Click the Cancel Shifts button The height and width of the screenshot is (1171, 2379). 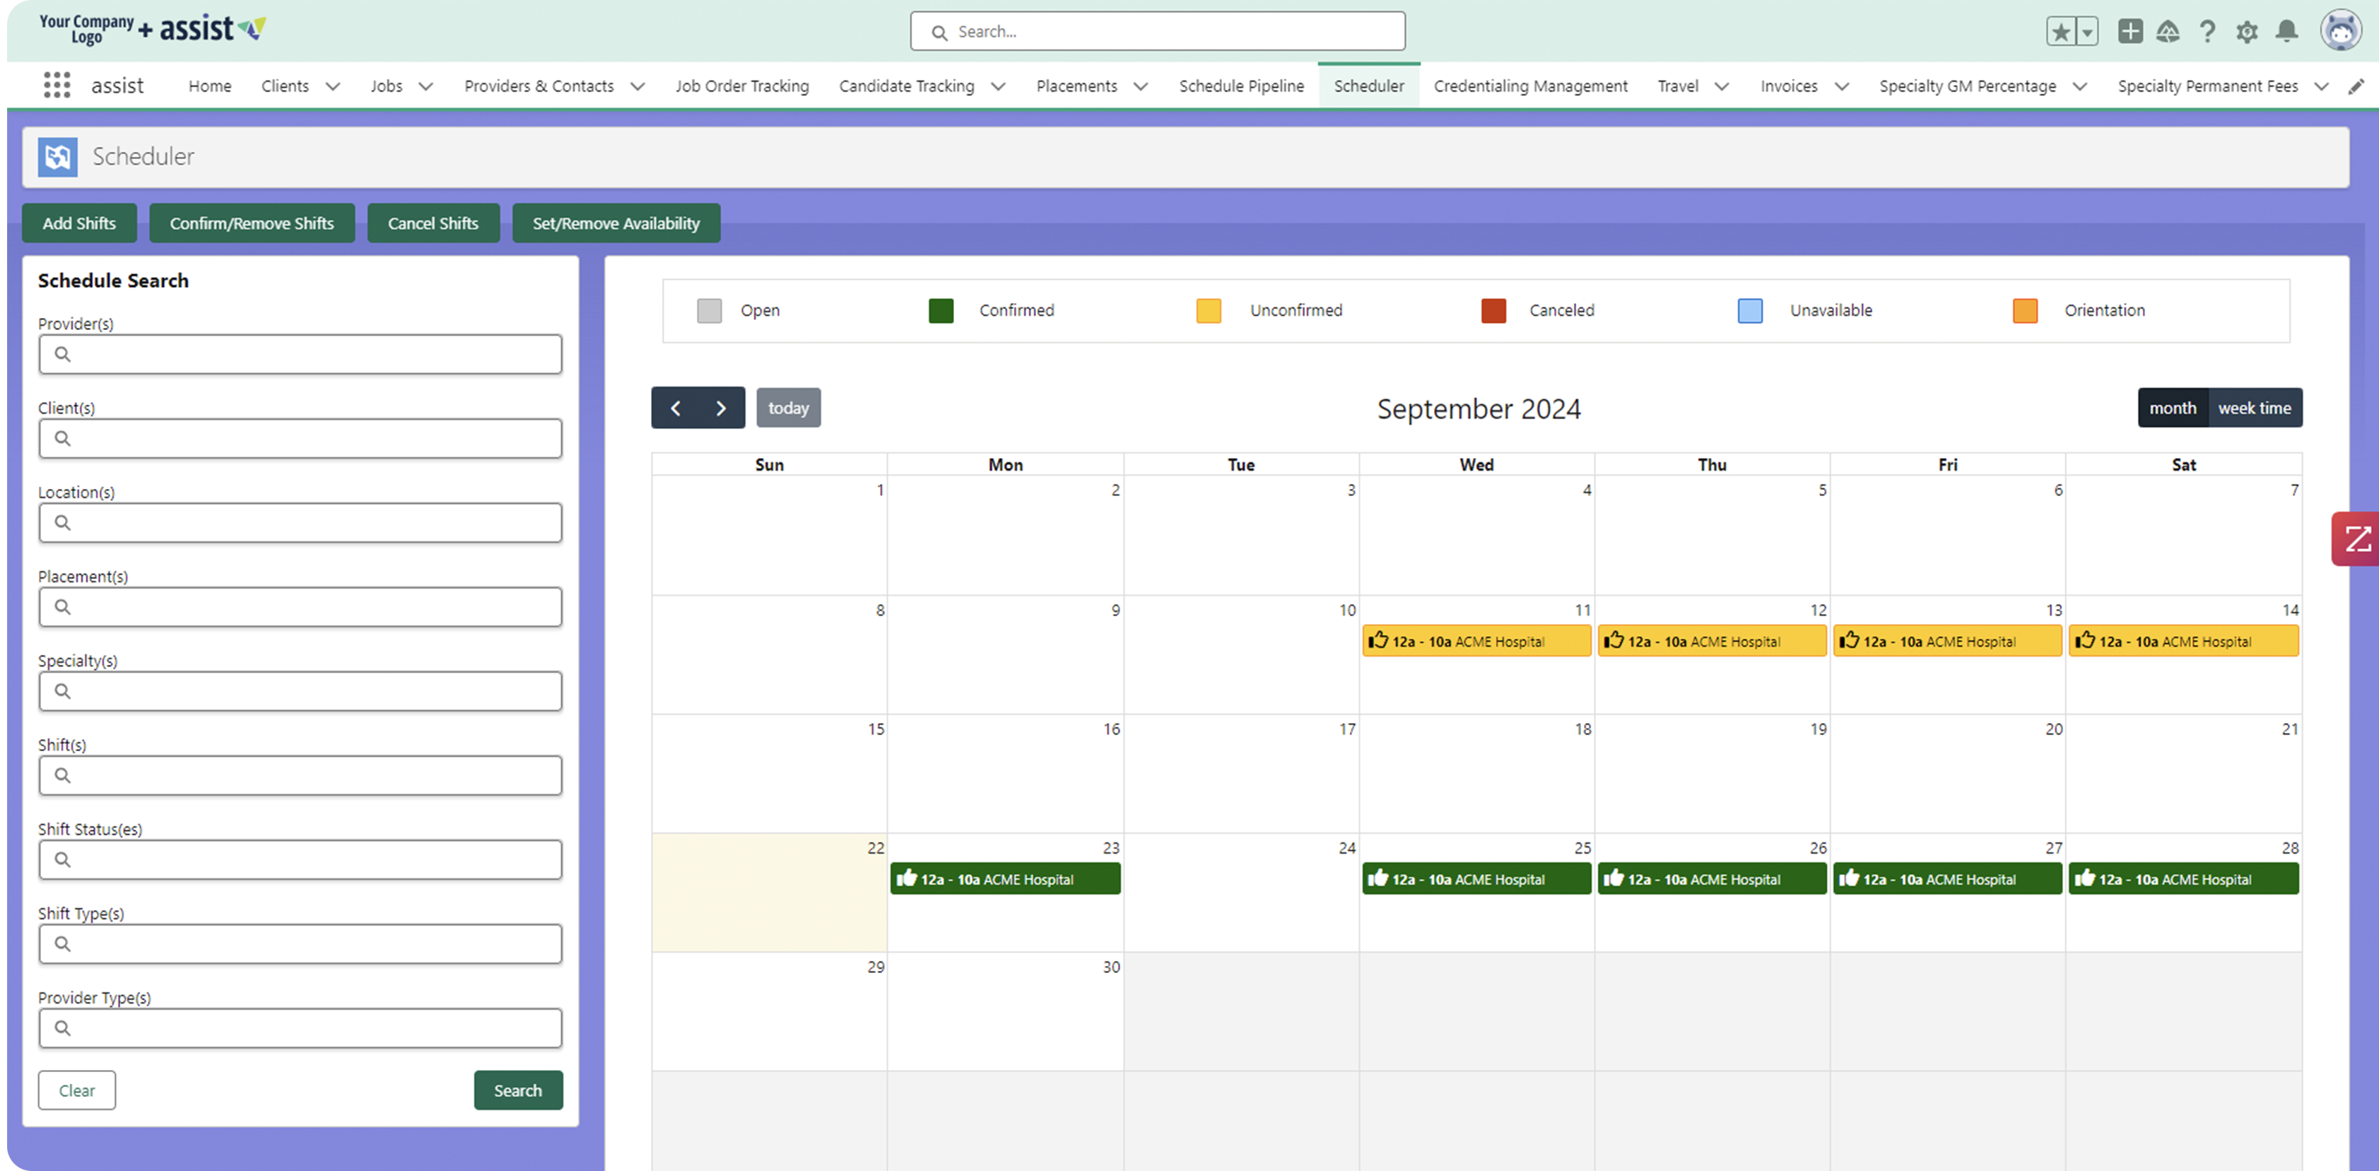(433, 223)
